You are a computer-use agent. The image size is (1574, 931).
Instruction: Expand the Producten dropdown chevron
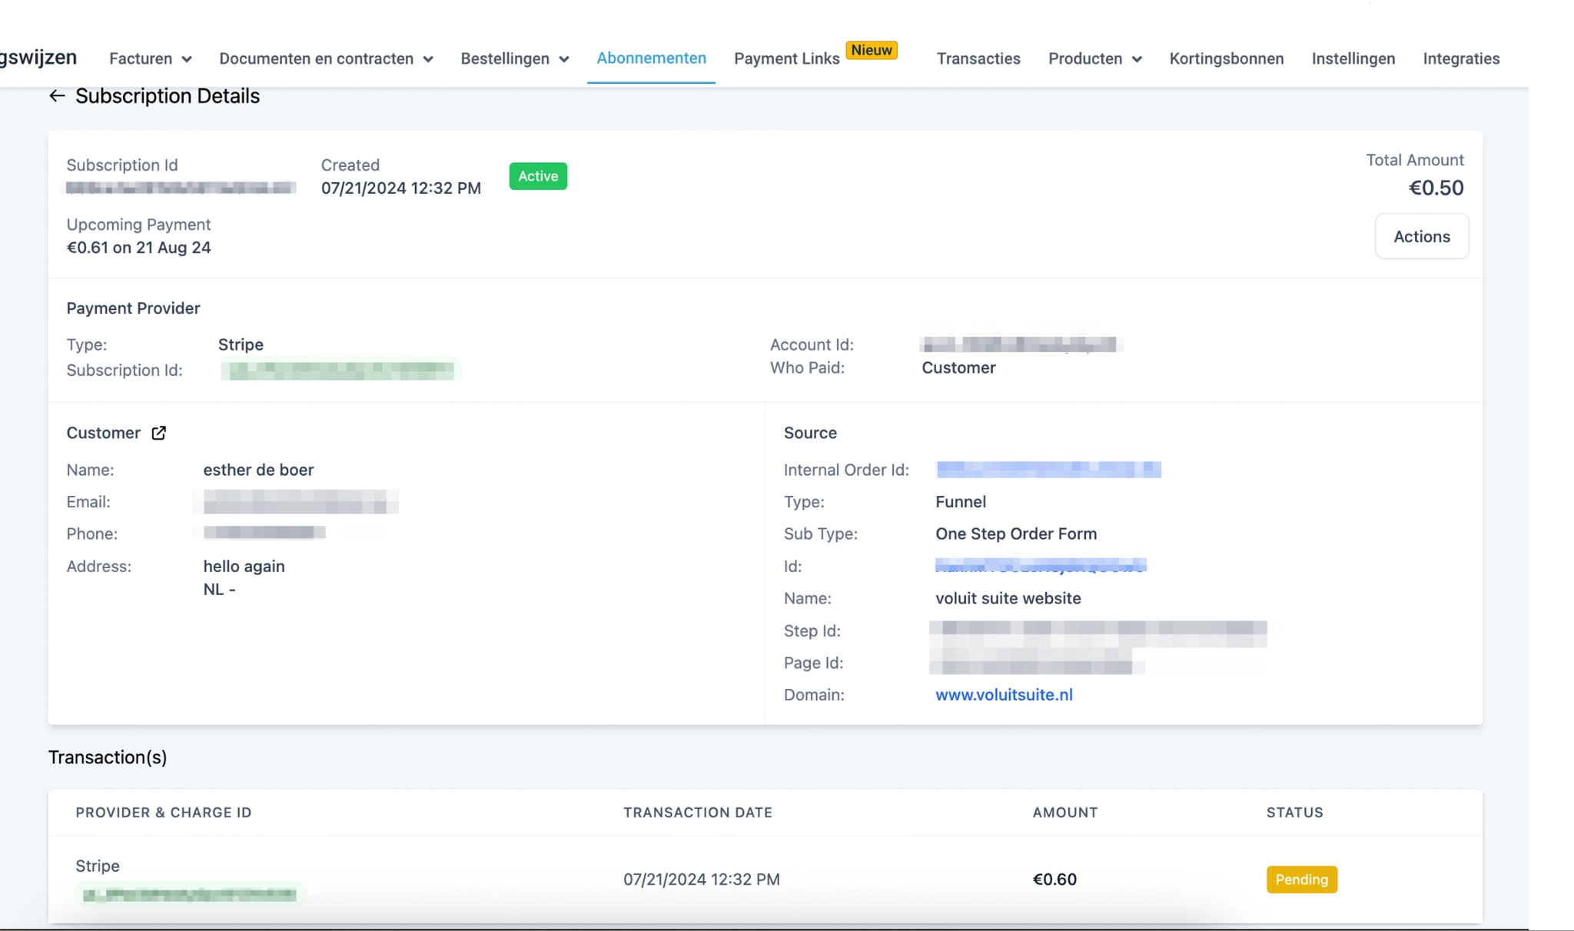coord(1137,59)
